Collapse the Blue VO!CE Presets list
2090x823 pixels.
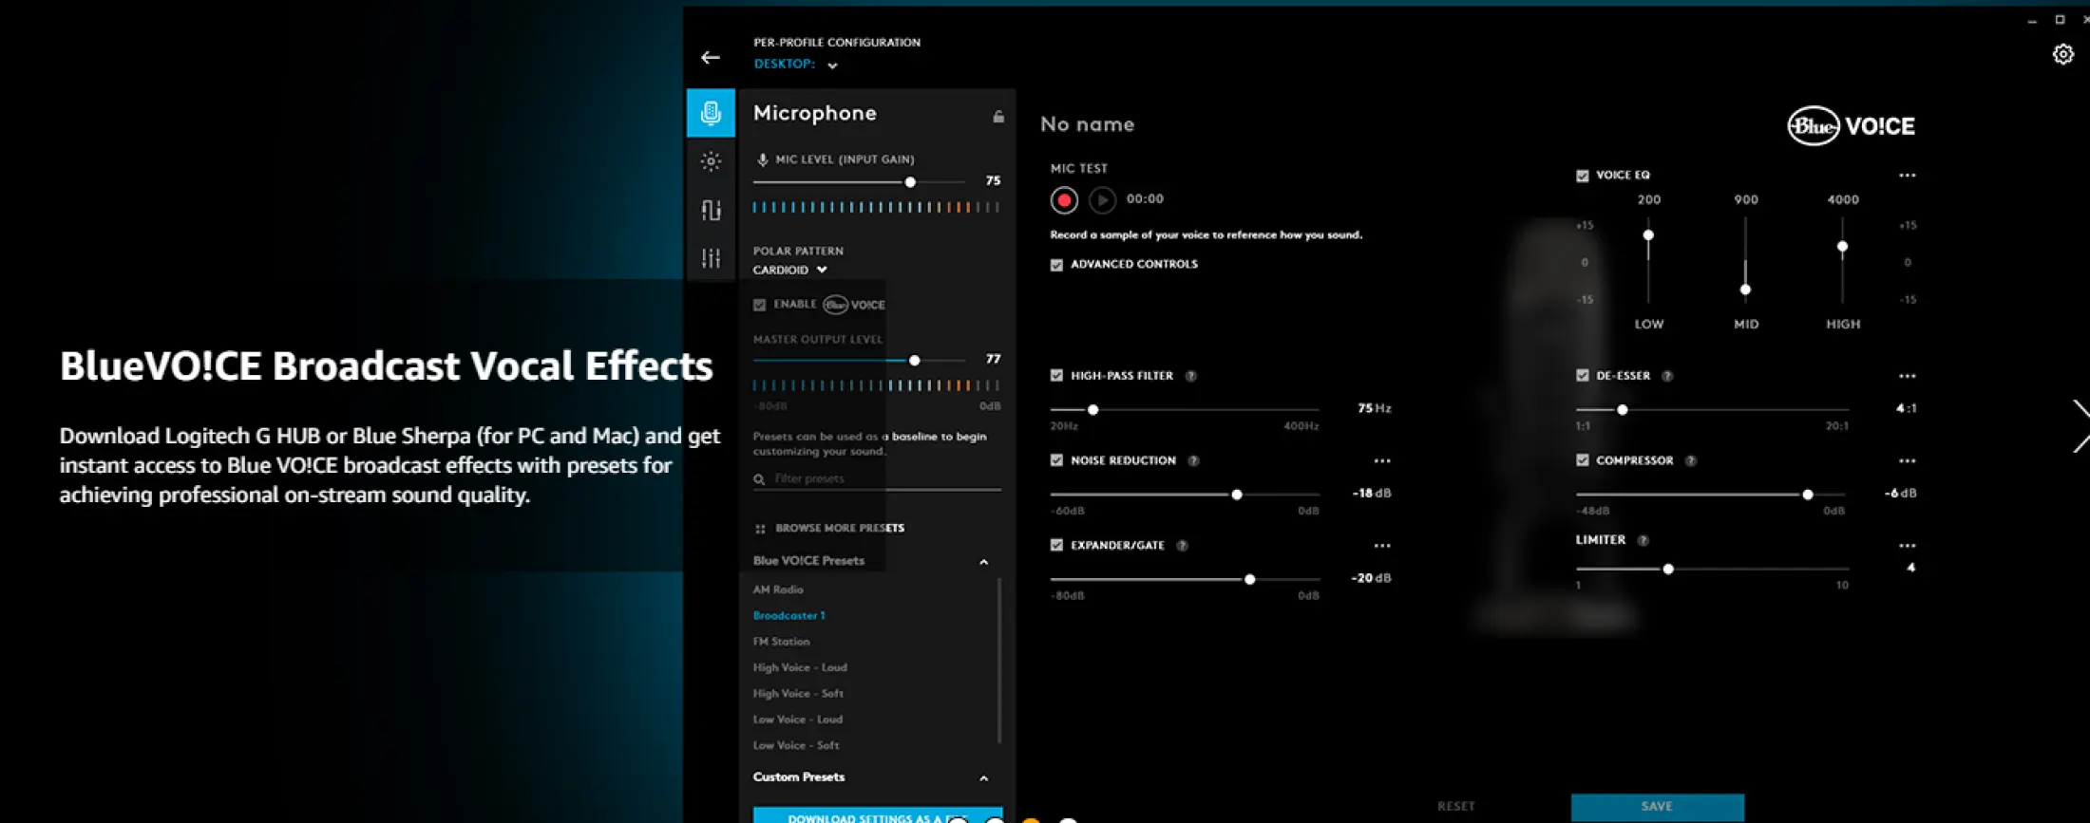pos(984,562)
